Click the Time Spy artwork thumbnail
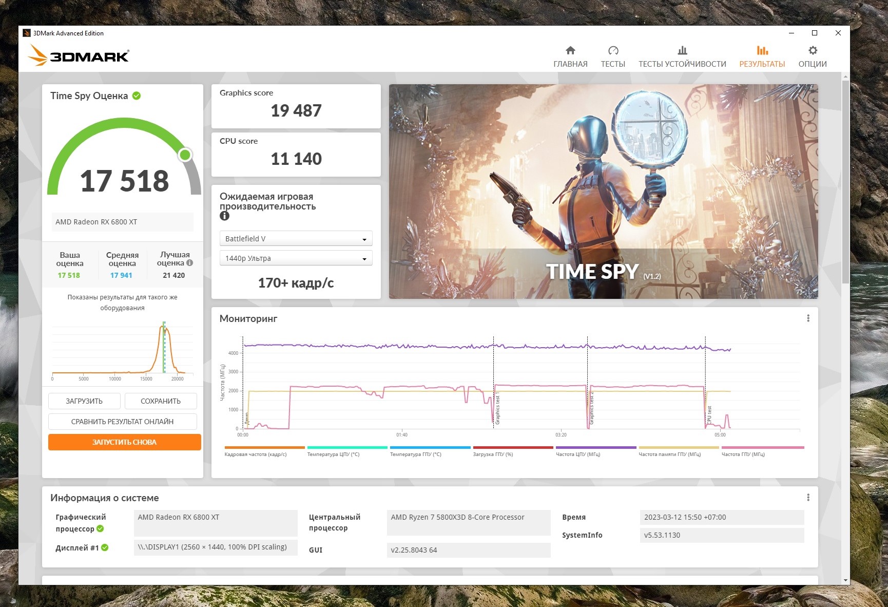The width and height of the screenshot is (888, 607). 604,192
